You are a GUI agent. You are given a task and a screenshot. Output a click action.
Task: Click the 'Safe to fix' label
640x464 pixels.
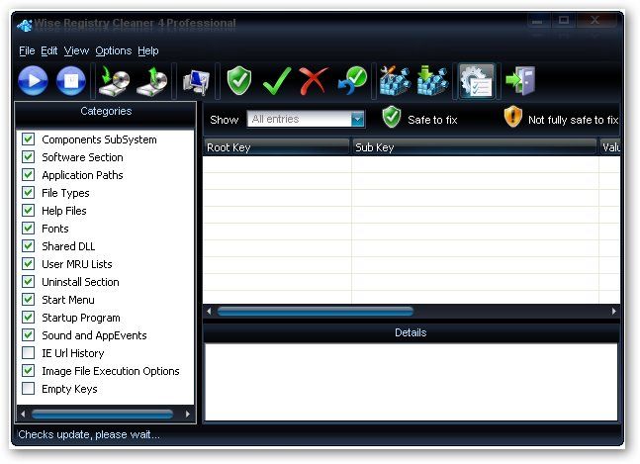click(432, 120)
